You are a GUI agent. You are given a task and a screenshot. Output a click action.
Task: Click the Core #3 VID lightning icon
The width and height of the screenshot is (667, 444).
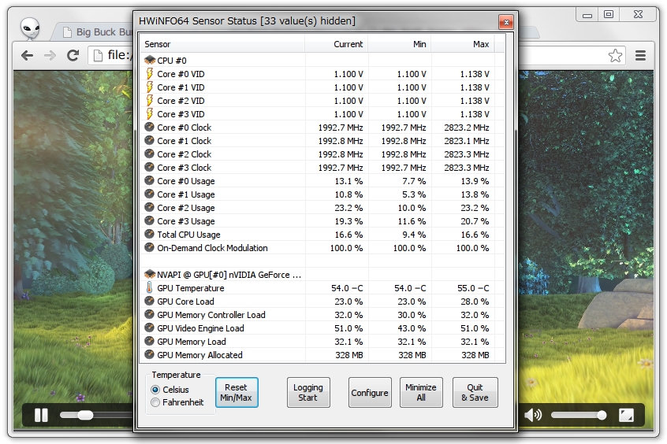click(x=150, y=114)
